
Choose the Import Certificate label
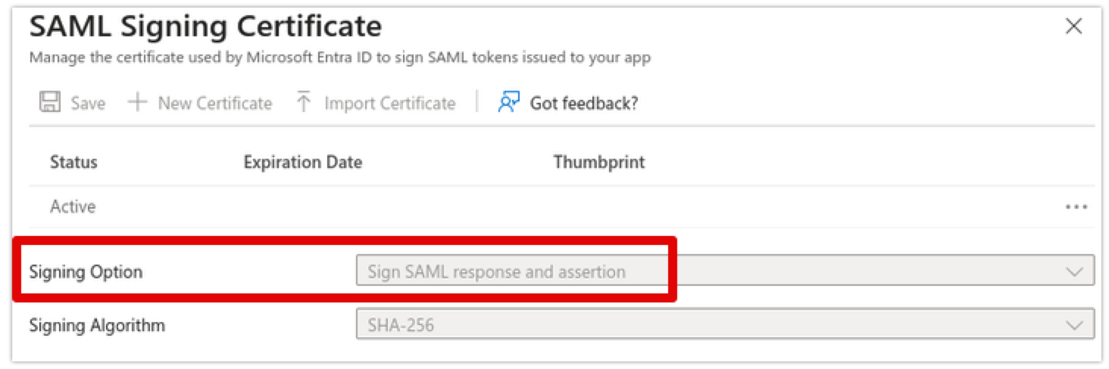pyautogui.click(x=389, y=104)
